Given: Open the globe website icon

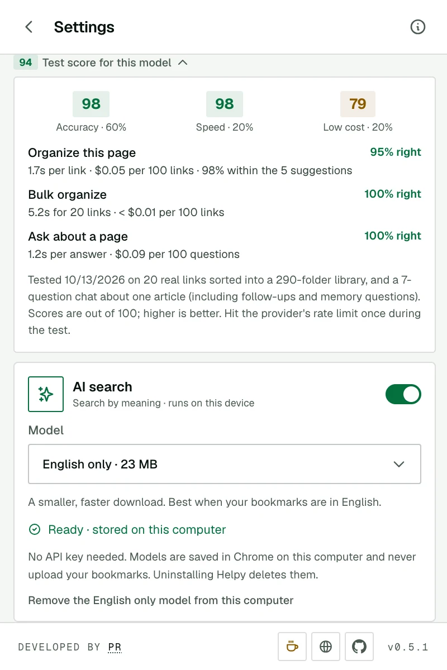Looking at the screenshot, I should [x=326, y=647].
